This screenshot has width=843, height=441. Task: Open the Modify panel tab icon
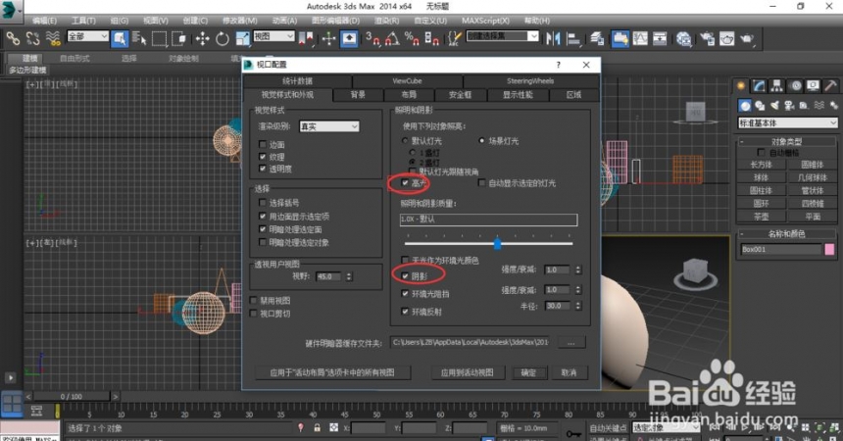tap(759, 85)
